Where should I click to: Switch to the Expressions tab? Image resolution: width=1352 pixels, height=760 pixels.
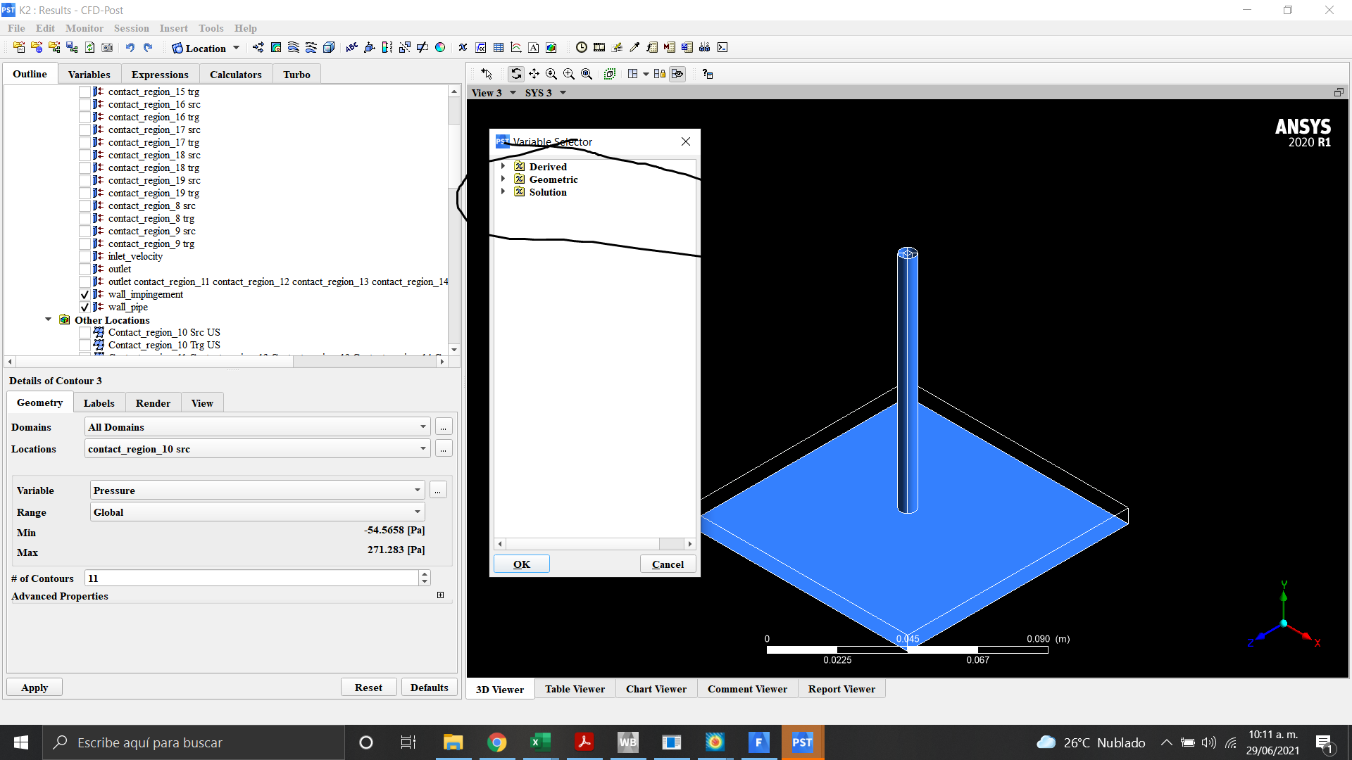coord(160,75)
